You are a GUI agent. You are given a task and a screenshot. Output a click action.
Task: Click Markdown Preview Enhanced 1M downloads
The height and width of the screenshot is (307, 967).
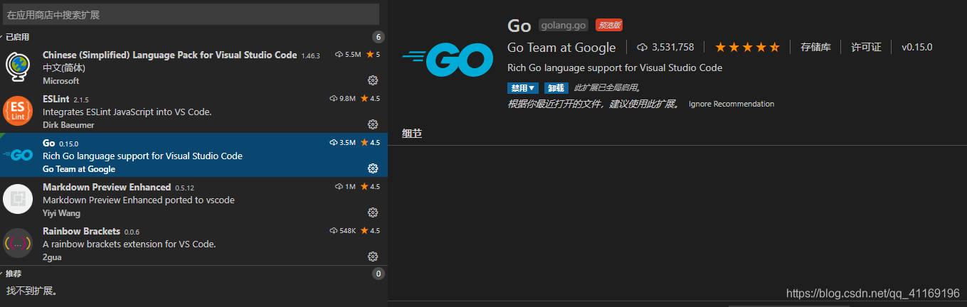[345, 187]
